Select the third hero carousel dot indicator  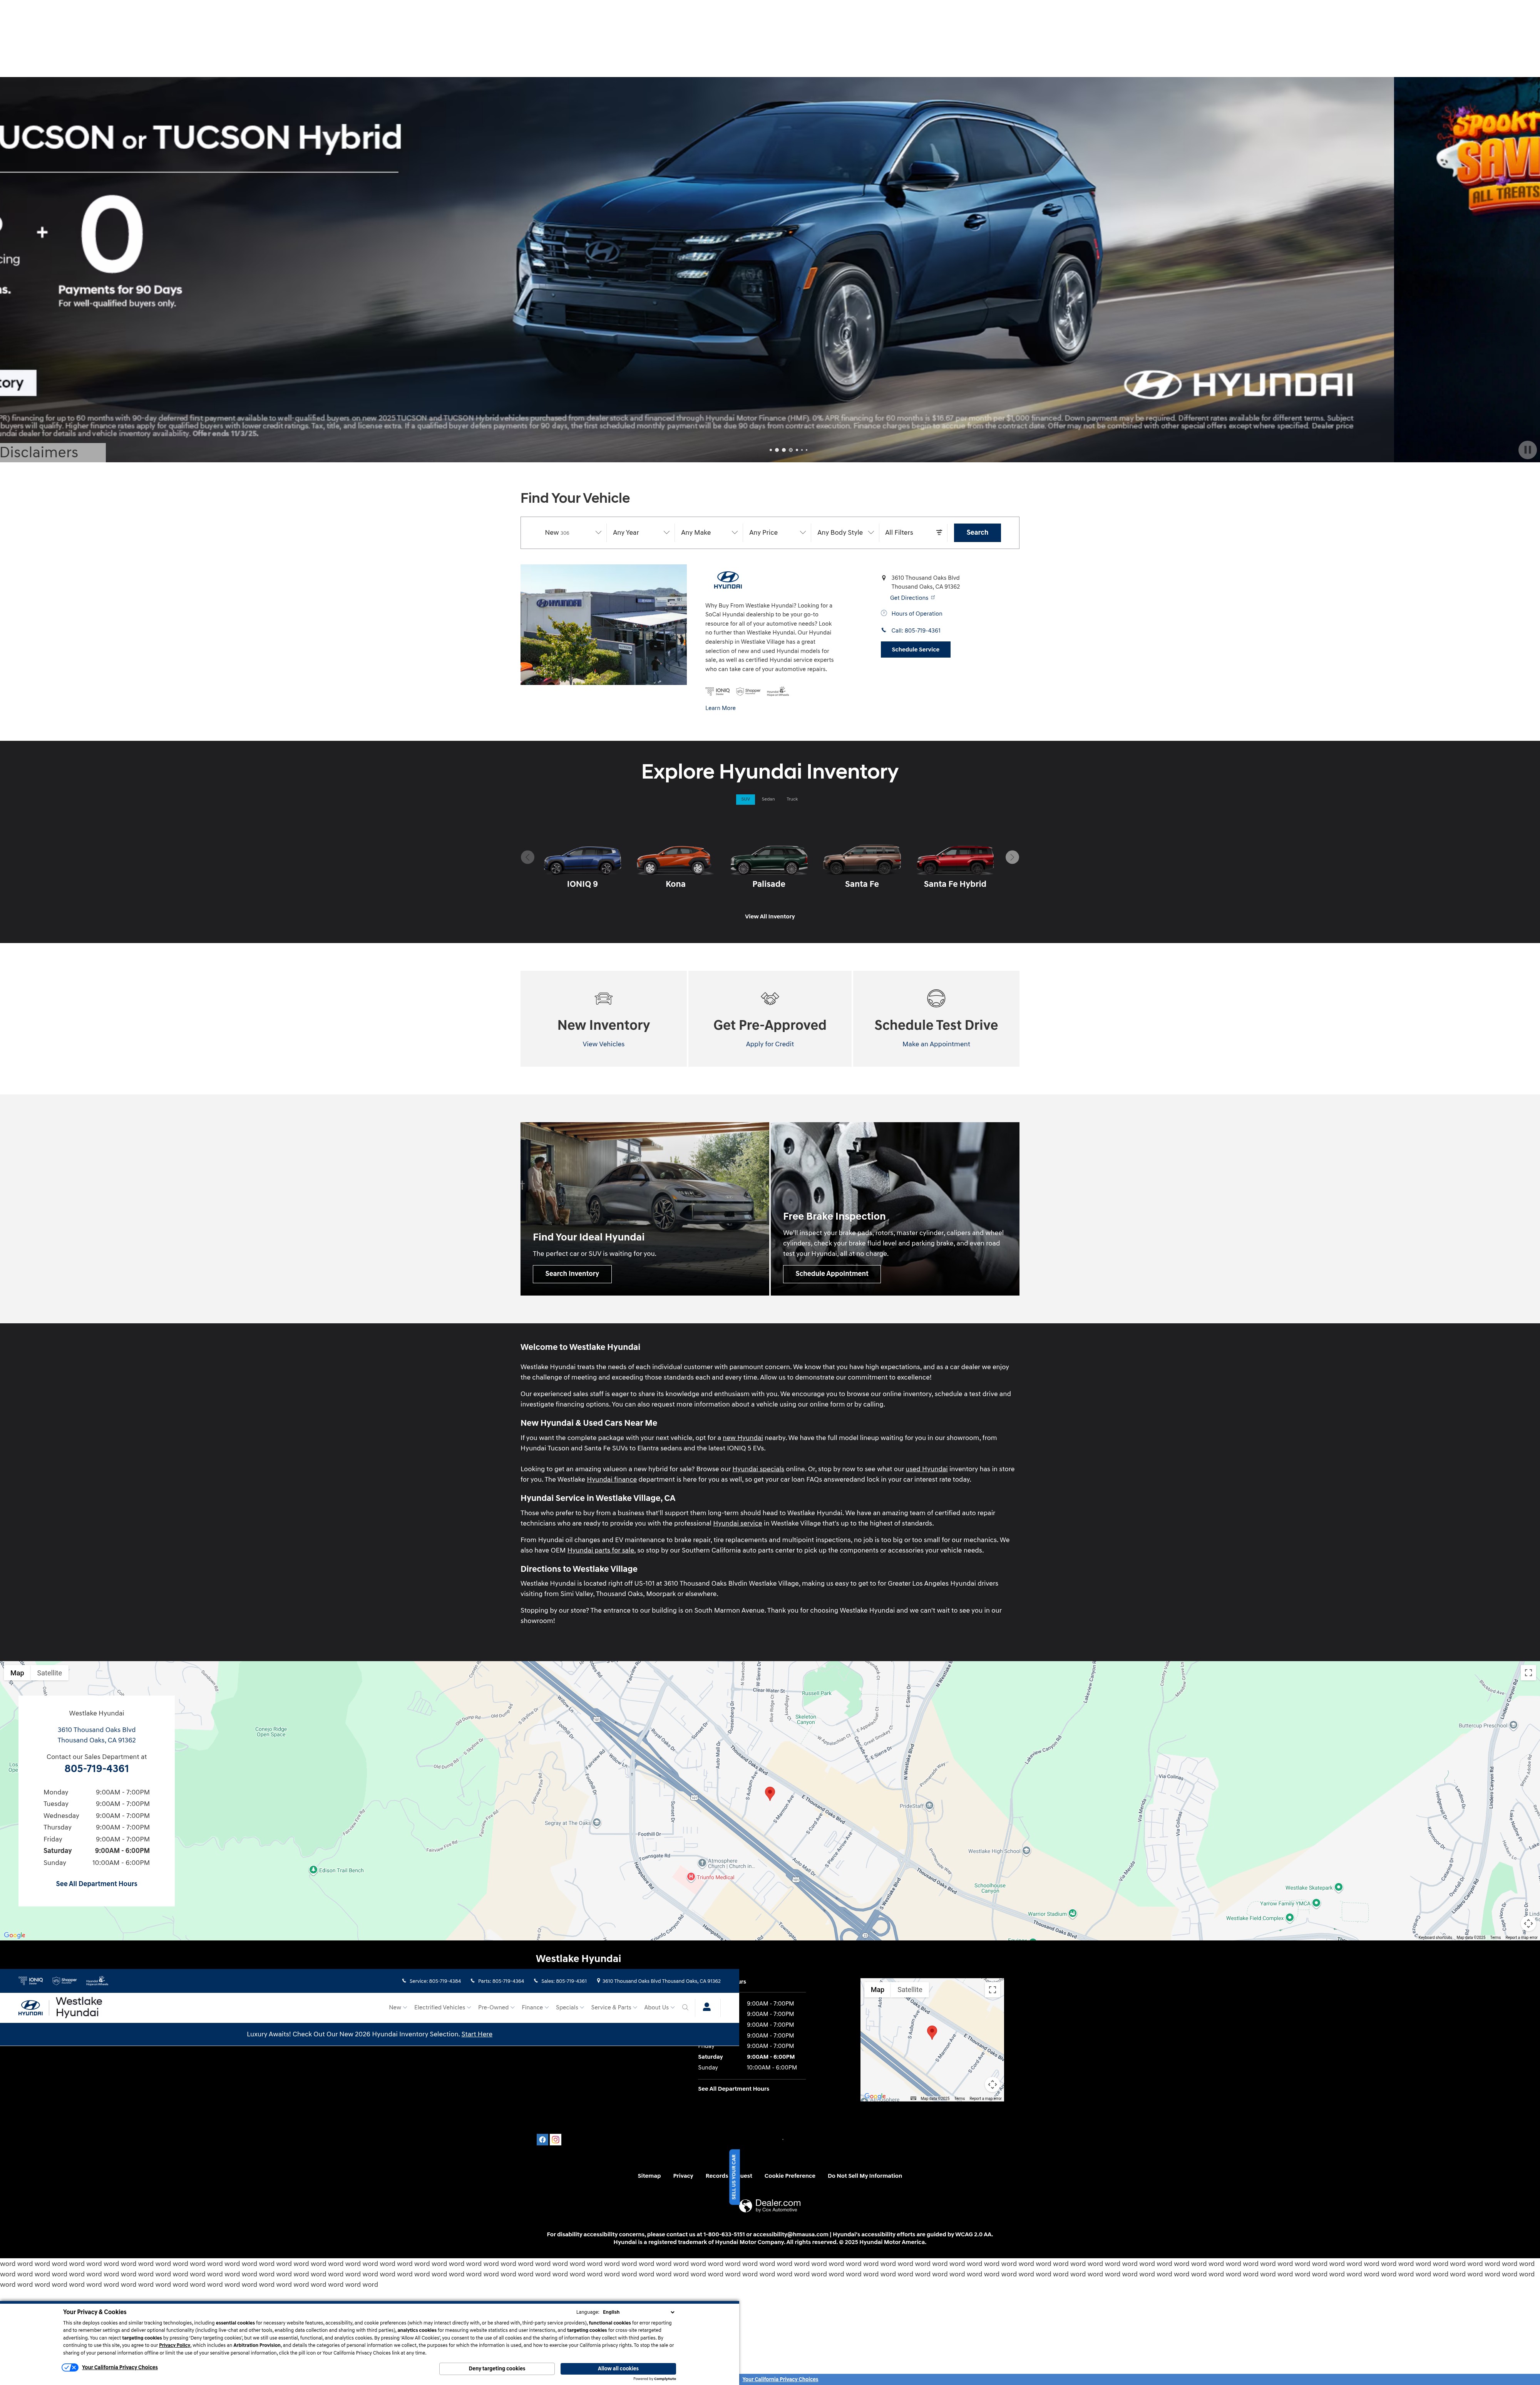[x=783, y=450]
